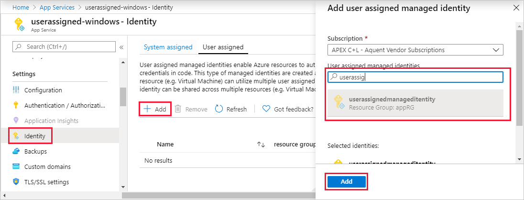Image resolution: width=524 pixels, height=200 pixels.
Task: Expand the Subscription dropdown
Action: point(415,50)
